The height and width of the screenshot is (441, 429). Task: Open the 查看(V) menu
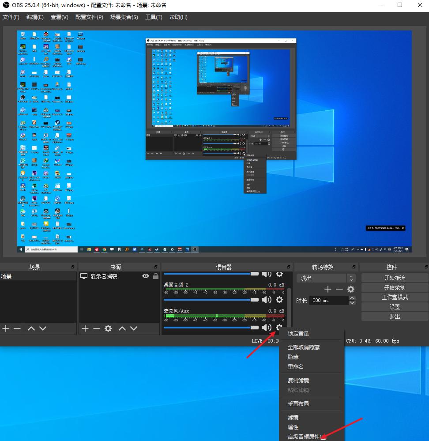pyautogui.click(x=59, y=17)
